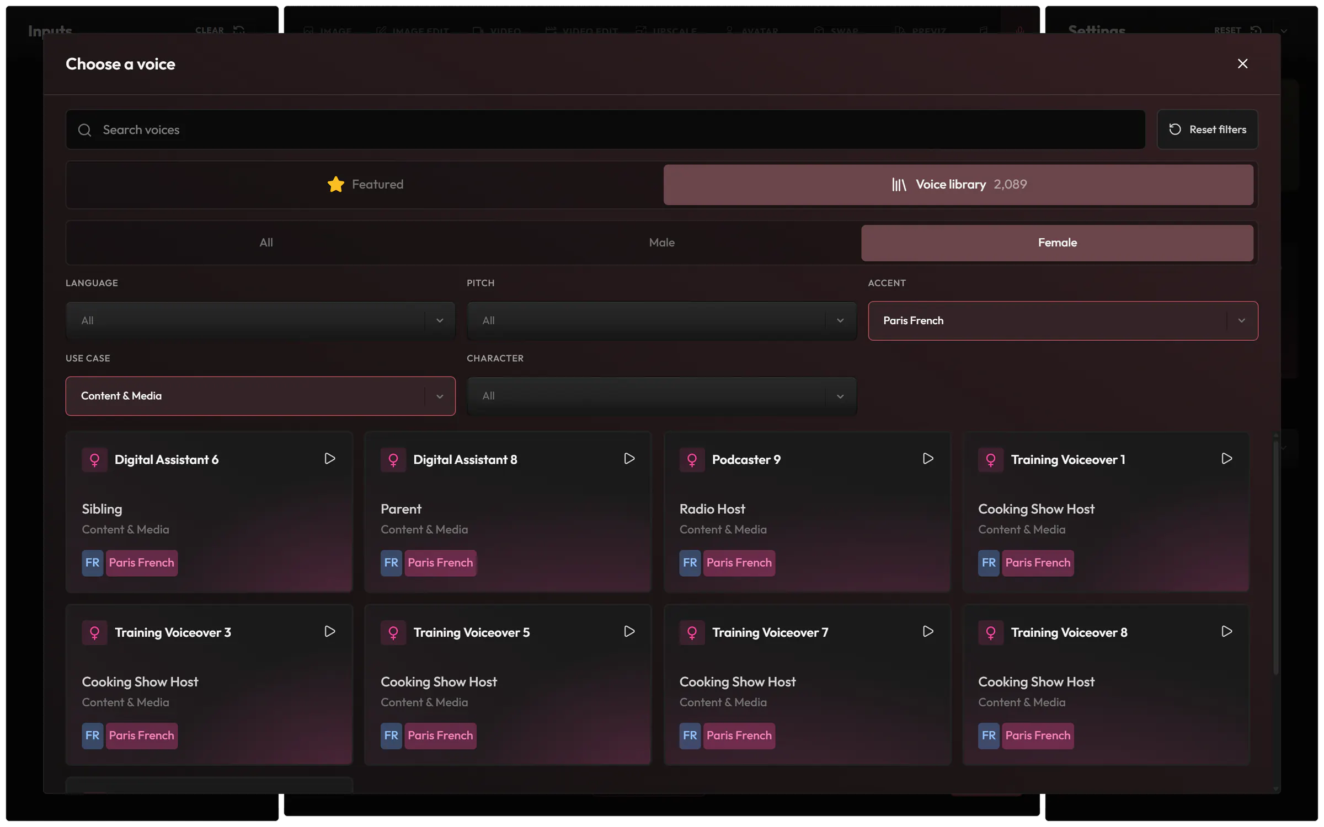Click the Search voices input field

click(x=605, y=130)
